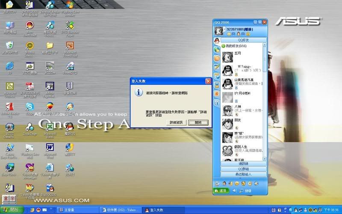This screenshot has width=342, height=214.
Task: Select contact 戲說人生 frog avatar
Action: tap(227, 151)
